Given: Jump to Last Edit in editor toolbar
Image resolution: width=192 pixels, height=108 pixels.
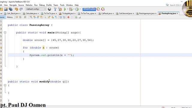Looking at the screenshot, I should click(17, 17).
